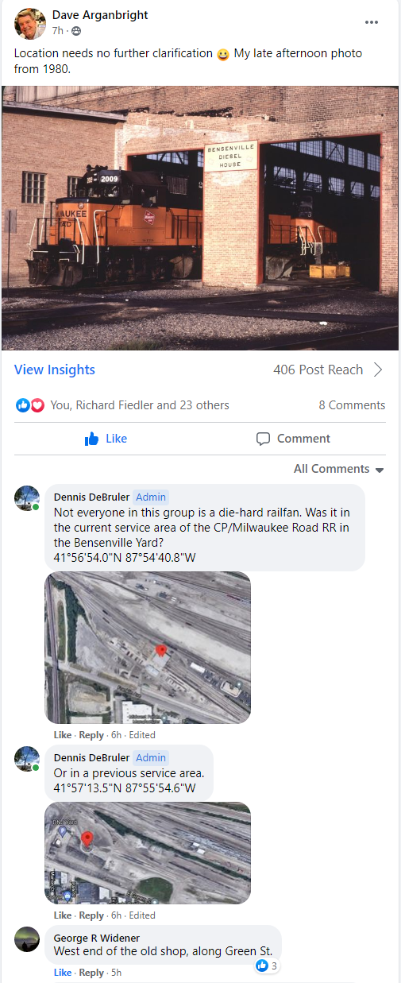The image size is (401, 983).
Task: Like Dennis DeBruler's first comment
Action: [x=62, y=735]
